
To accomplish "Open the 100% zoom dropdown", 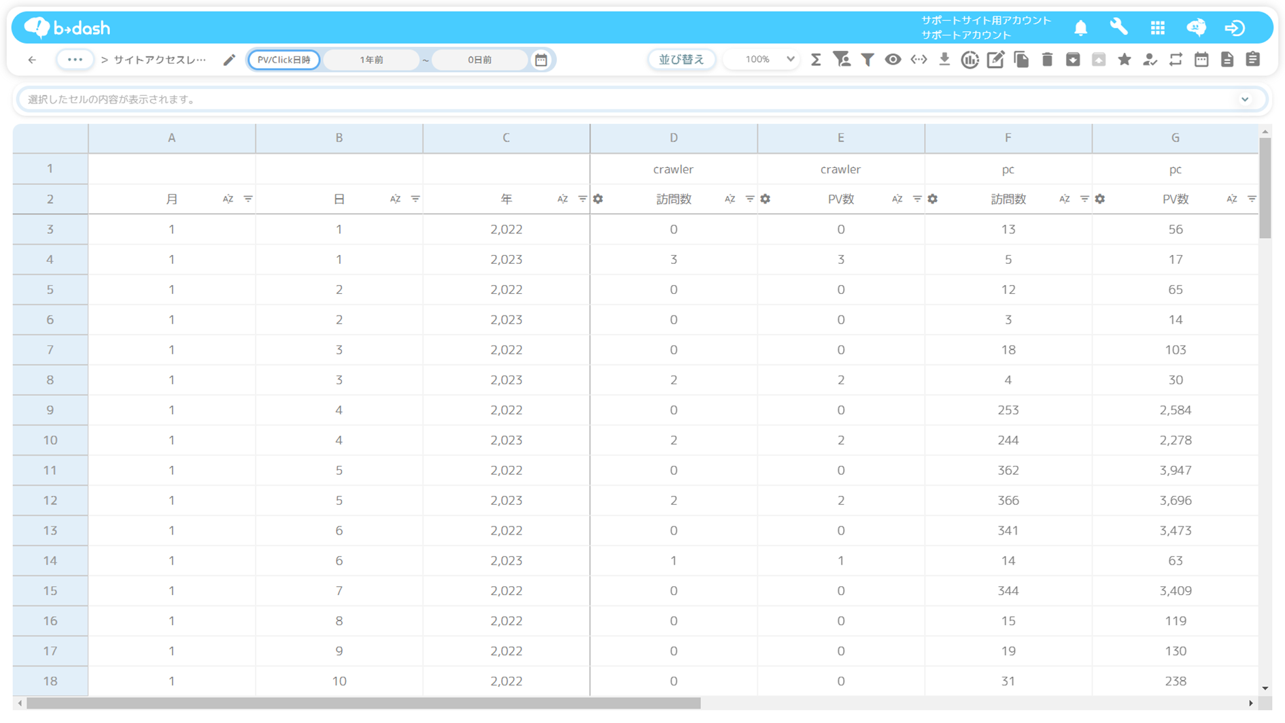I will tap(761, 60).
